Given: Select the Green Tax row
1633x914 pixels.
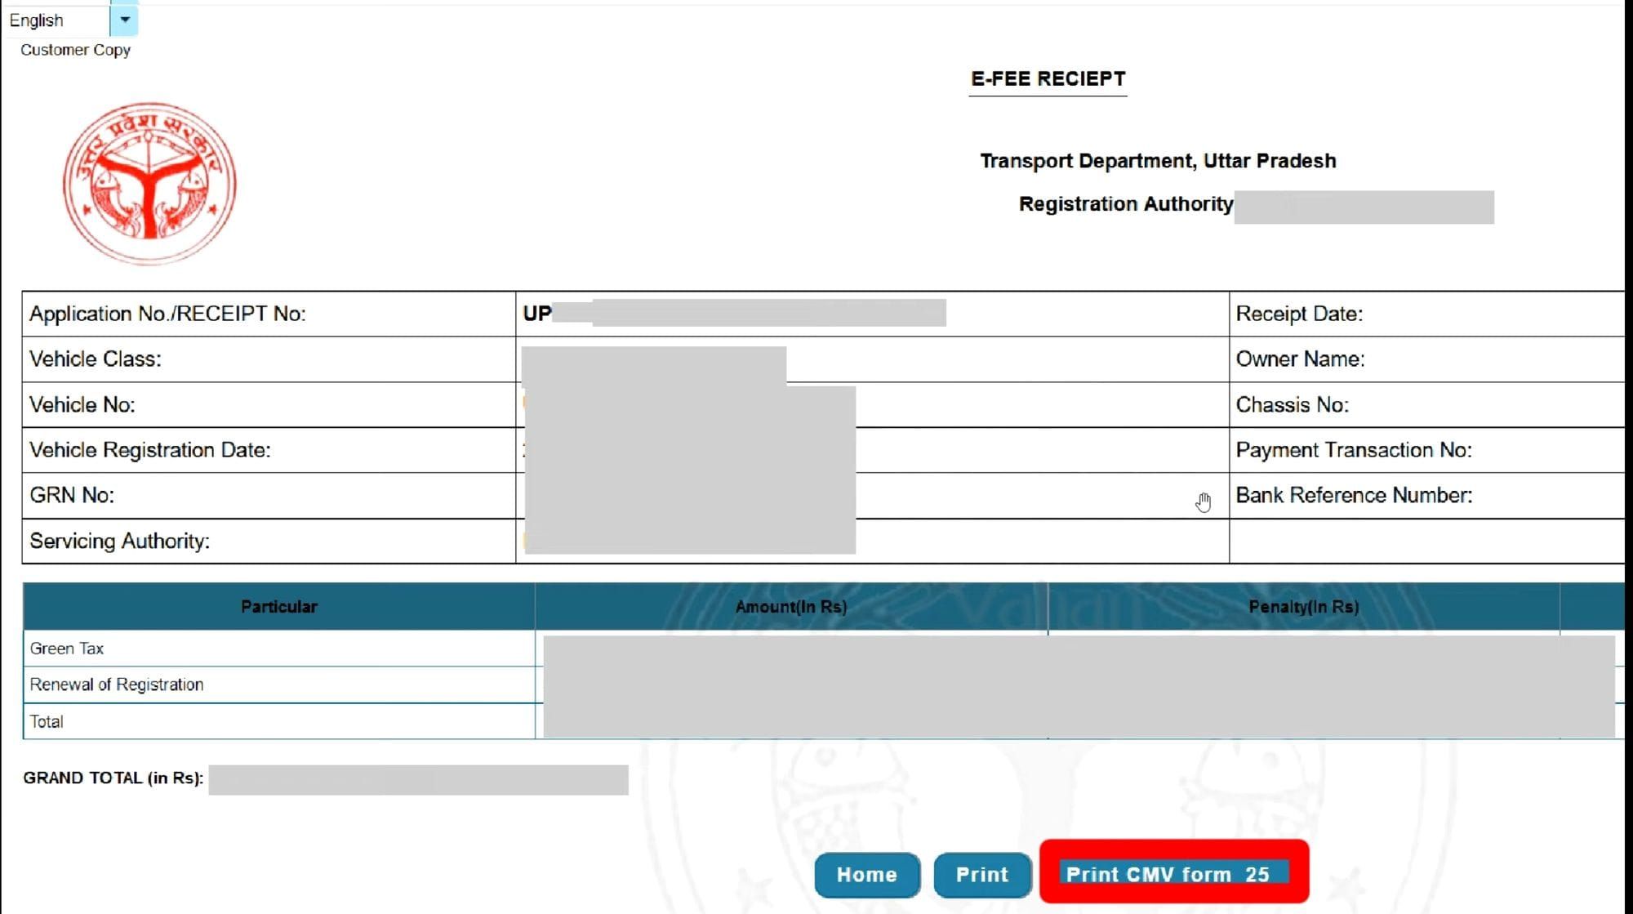Looking at the screenshot, I should (67, 648).
